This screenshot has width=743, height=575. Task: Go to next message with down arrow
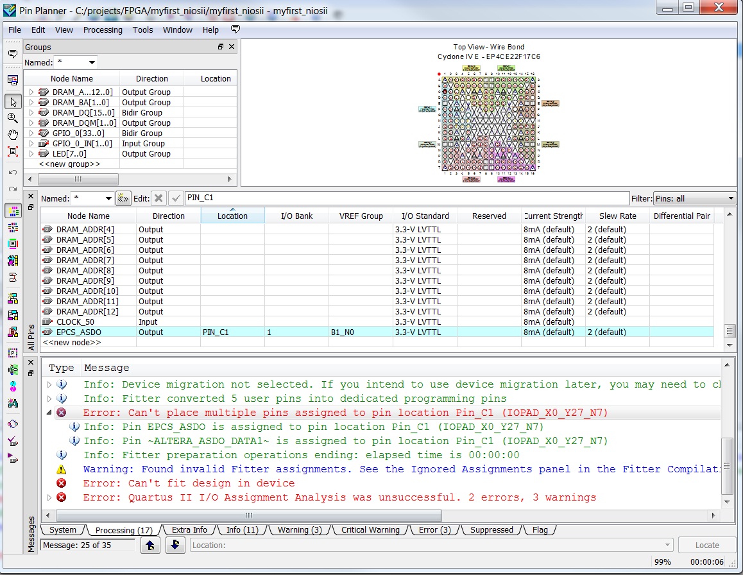point(175,545)
